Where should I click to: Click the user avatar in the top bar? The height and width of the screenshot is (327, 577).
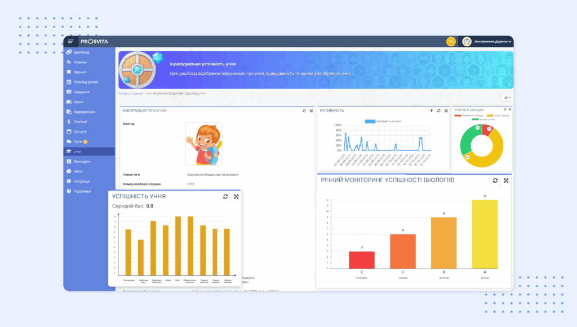pyautogui.click(x=467, y=42)
